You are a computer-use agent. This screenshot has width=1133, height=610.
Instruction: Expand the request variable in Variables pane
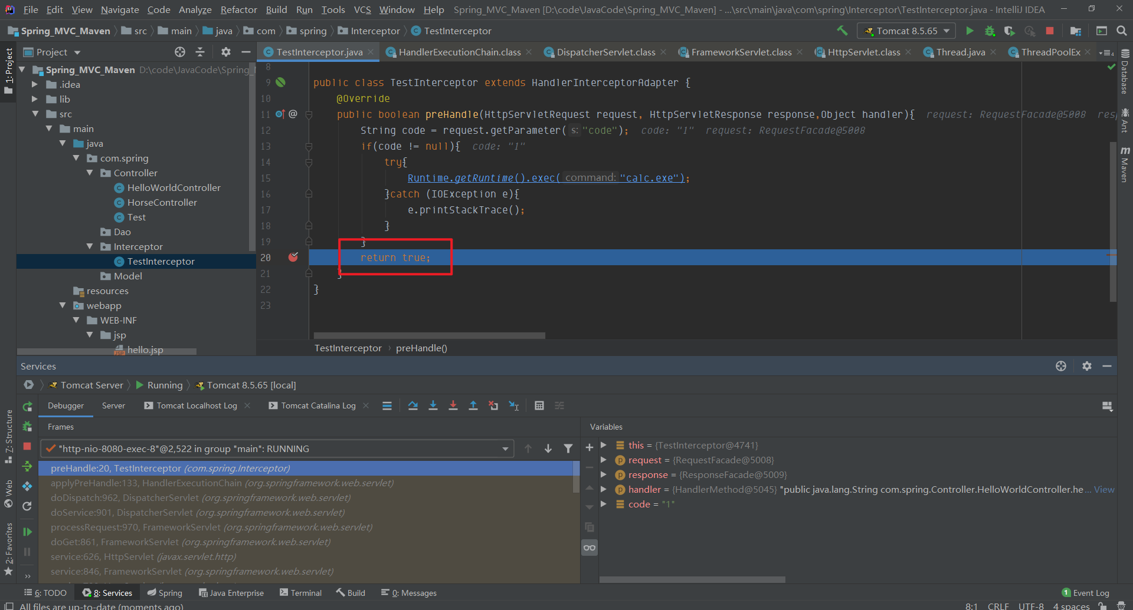pos(604,460)
